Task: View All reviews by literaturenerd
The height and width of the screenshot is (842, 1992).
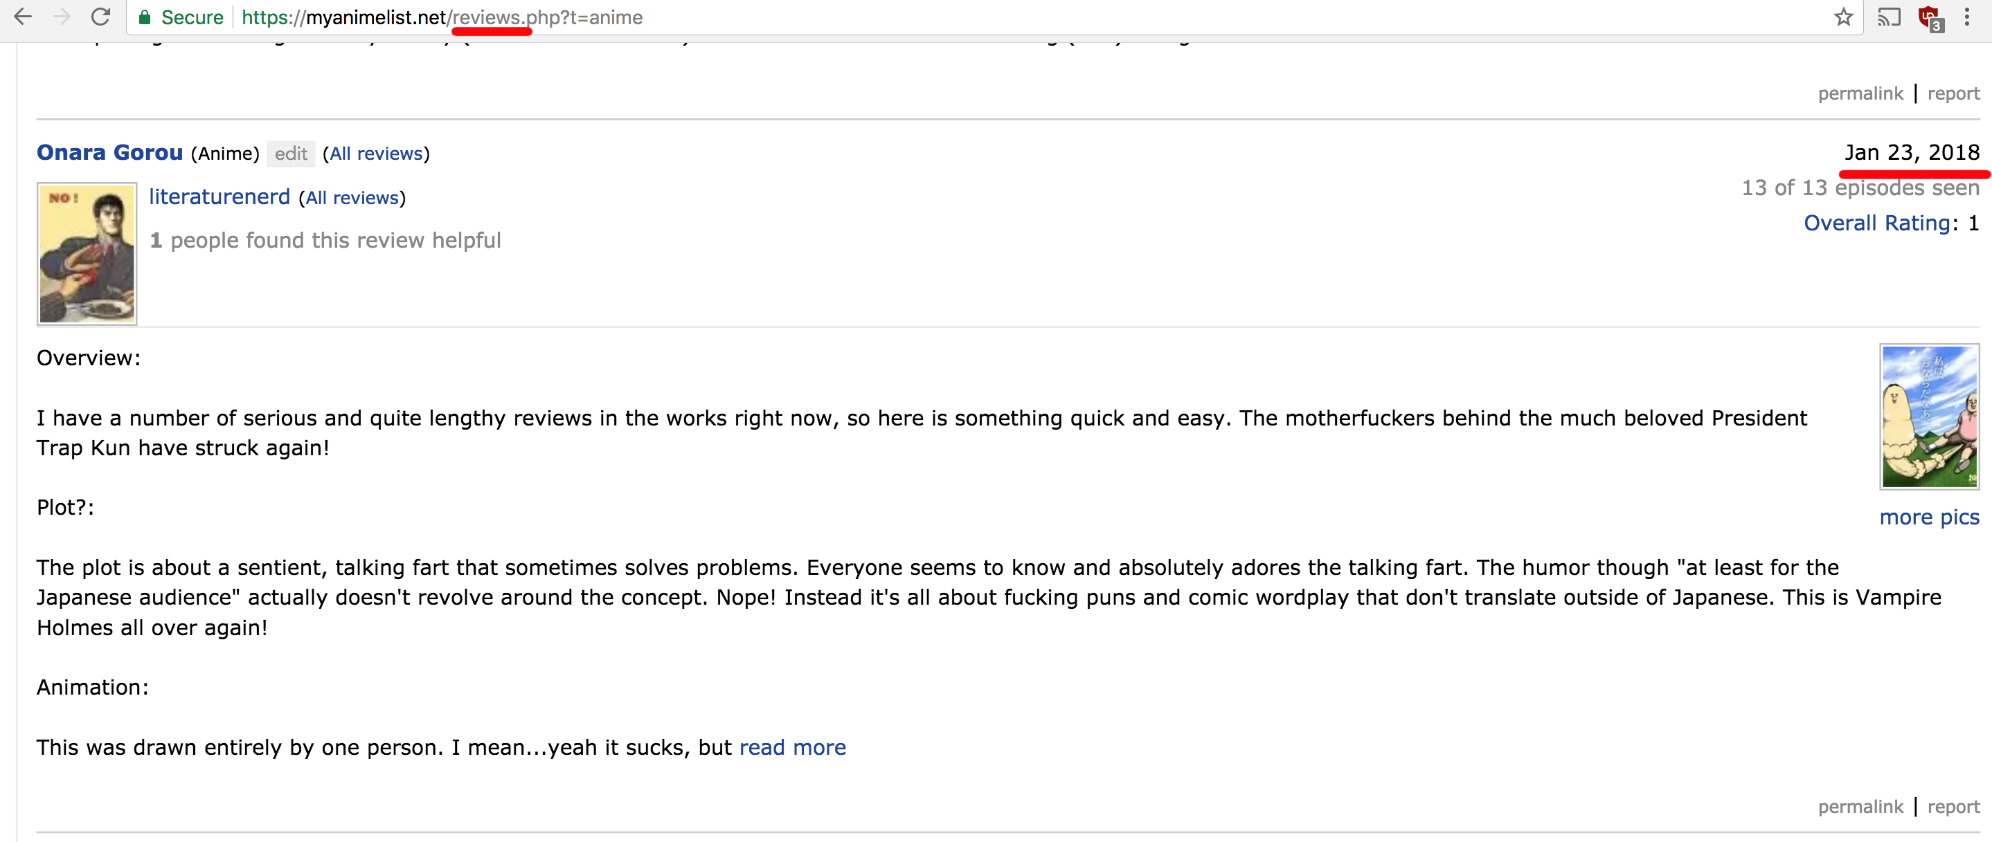Action: click(x=352, y=198)
